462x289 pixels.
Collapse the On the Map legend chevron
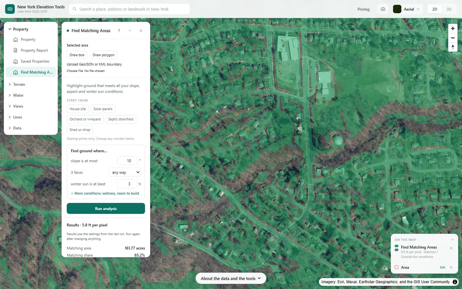click(x=452, y=240)
